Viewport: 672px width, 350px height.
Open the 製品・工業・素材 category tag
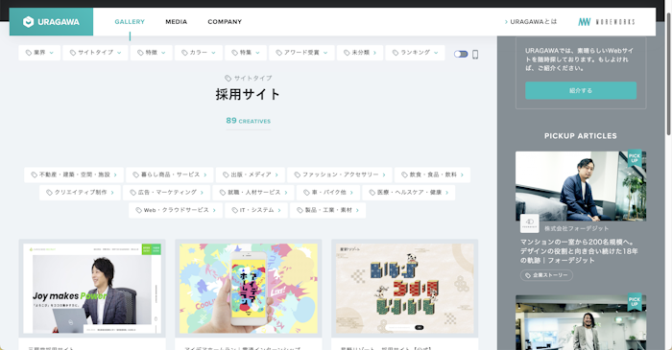328,211
